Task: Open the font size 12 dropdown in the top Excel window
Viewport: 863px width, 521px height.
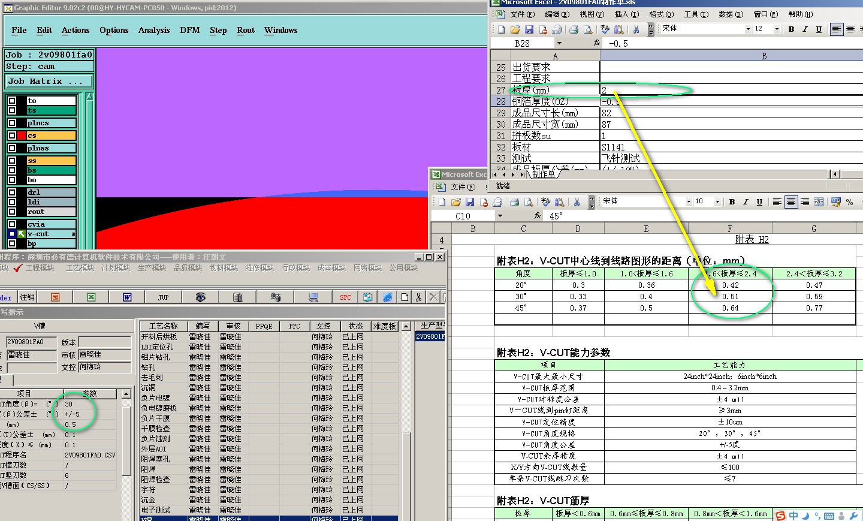Action: click(x=777, y=29)
